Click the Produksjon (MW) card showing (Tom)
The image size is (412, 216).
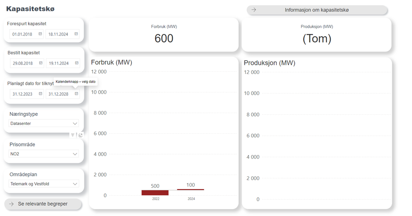tap(317, 35)
